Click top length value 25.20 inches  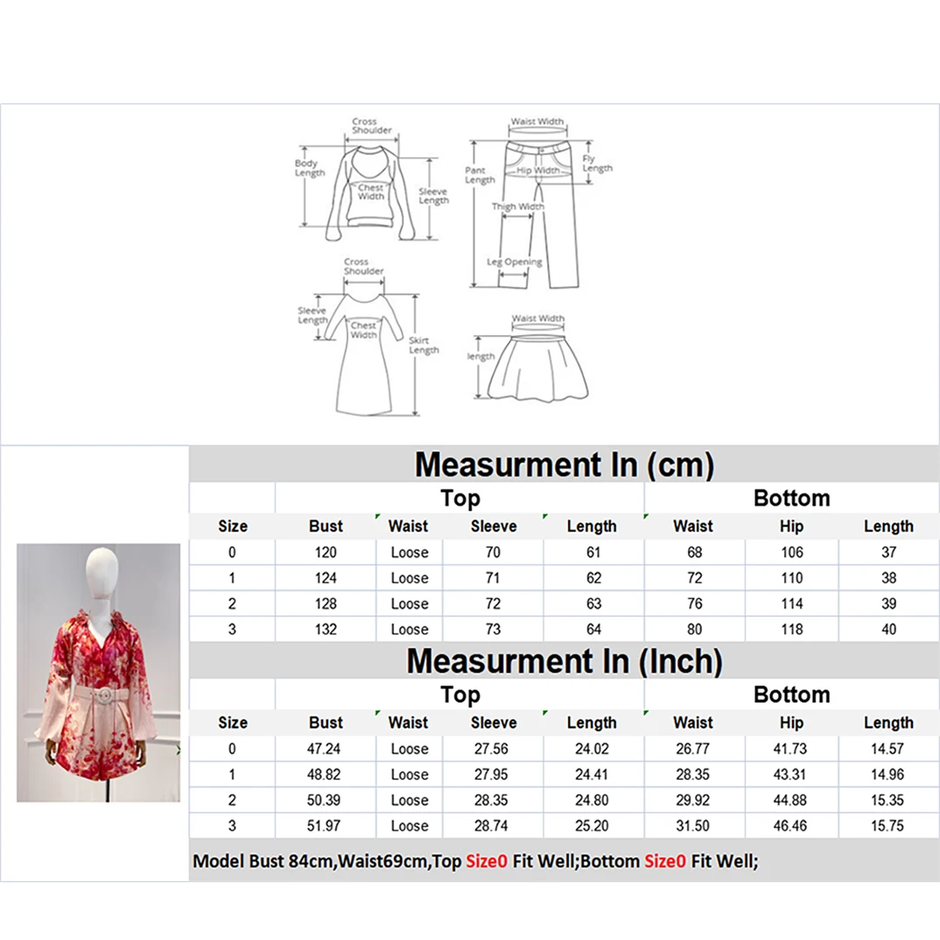point(592,826)
